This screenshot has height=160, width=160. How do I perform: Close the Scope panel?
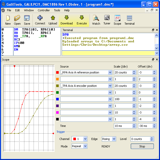157,60
